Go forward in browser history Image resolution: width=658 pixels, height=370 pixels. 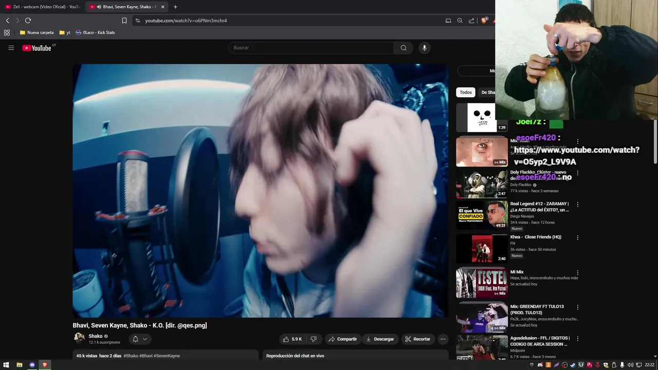click(x=17, y=21)
